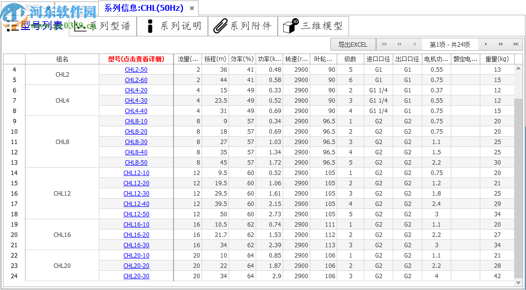Go to last page using rightmost pager icon

(516, 44)
